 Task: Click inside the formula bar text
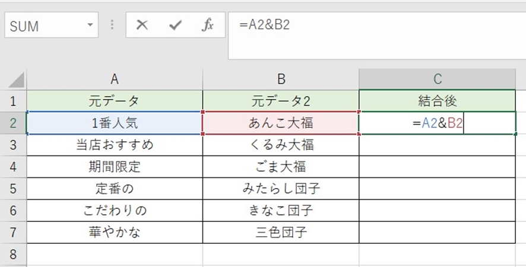pyautogui.click(x=356, y=26)
